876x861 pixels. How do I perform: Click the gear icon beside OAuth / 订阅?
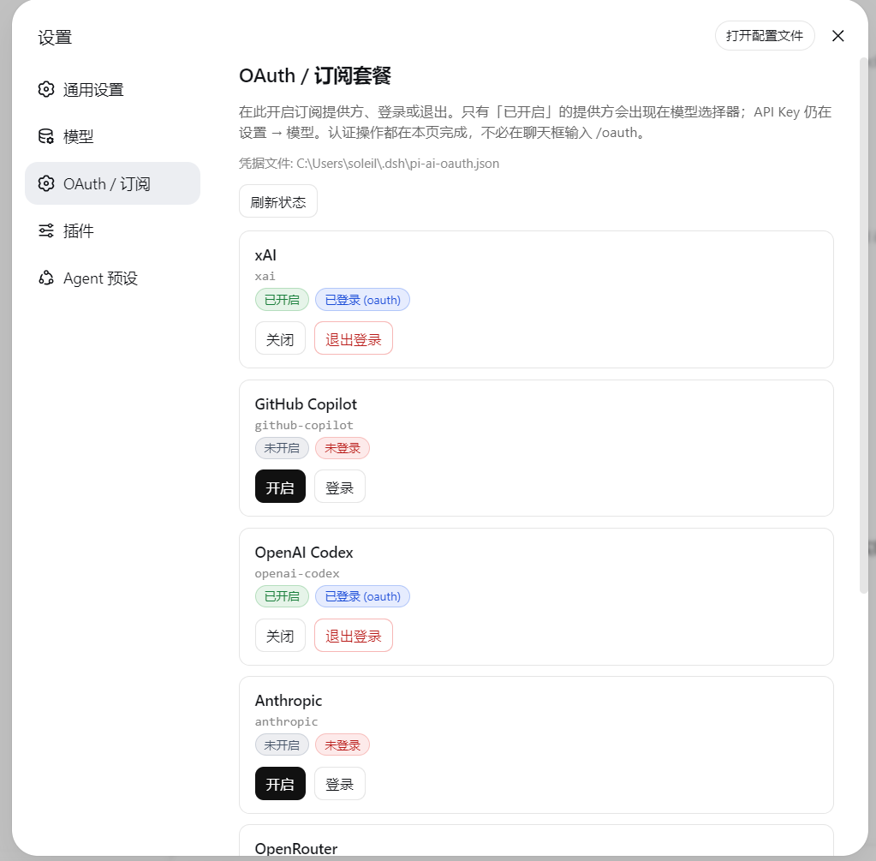coord(45,183)
